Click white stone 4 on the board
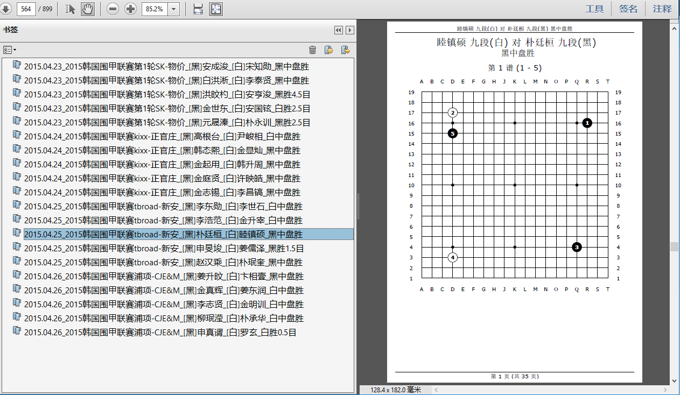Image resolution: width=680 pixels, height=395 pixels. point(453,257)
